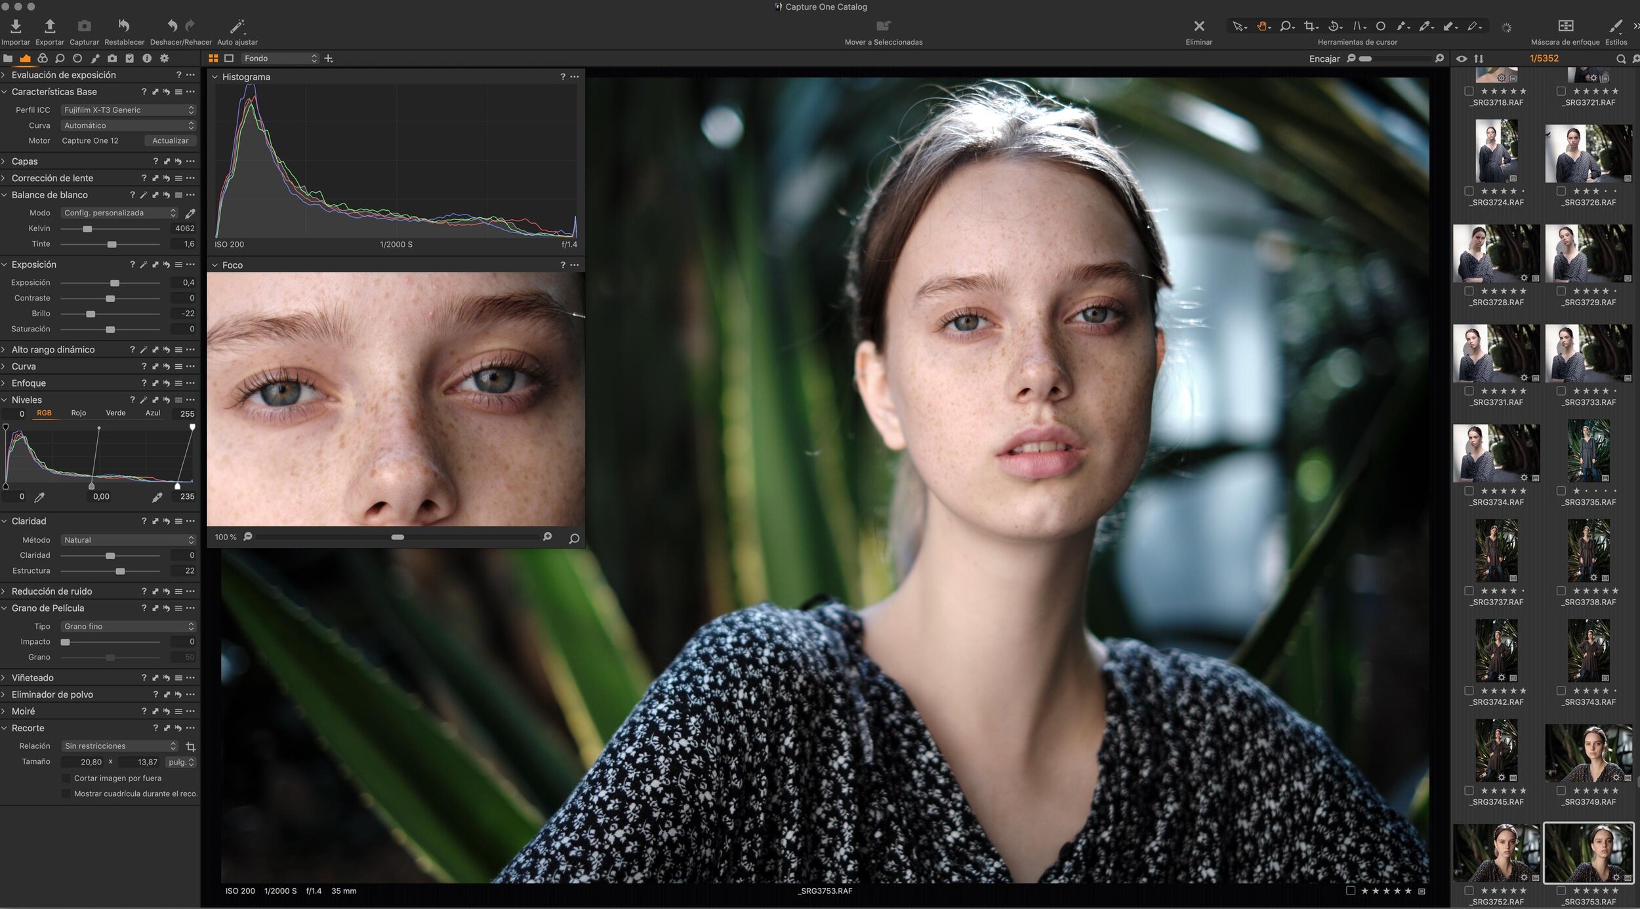The height and width of the screenshot is (909, 1640).
Task: Click the white balance eyedropper picker
Action: click(x=190, y=213)
